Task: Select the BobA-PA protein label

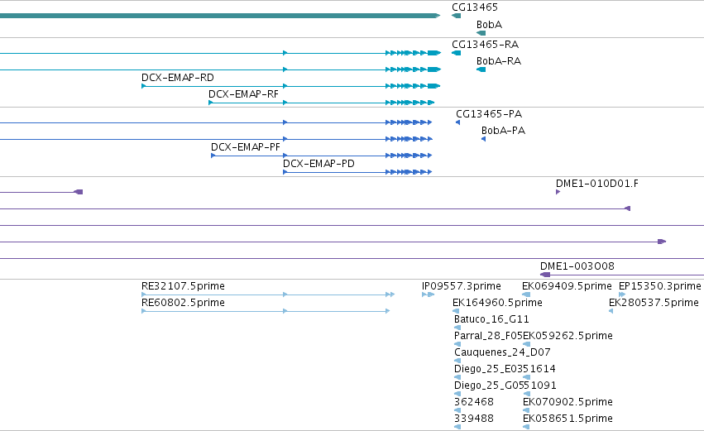Action: point(503,131)
